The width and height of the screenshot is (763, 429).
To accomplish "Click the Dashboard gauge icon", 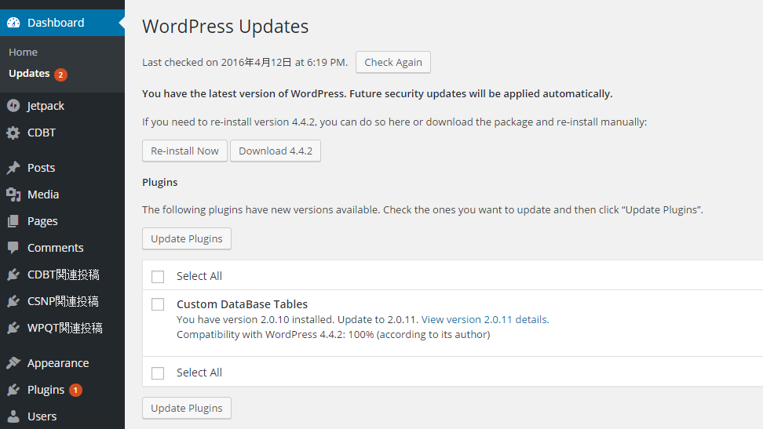I will pyautogui.click(x=13, y=23).
